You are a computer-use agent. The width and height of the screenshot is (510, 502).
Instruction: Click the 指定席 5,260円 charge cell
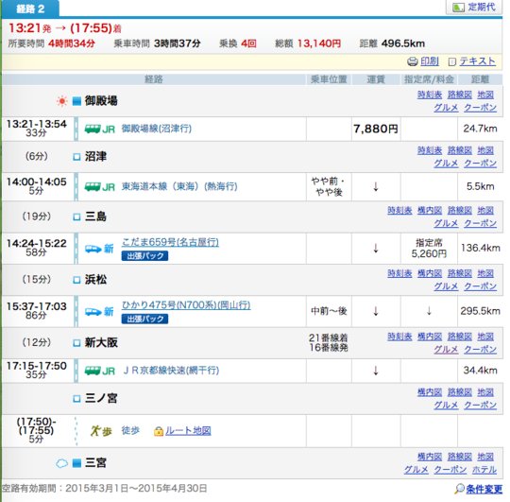point(429,249)
